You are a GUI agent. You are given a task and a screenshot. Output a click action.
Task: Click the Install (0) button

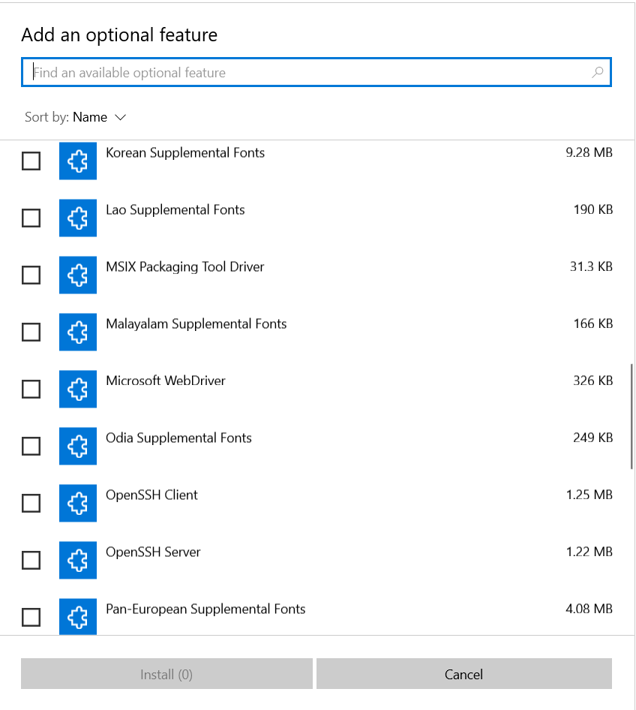pyautogui.click(x=166, y=674)
